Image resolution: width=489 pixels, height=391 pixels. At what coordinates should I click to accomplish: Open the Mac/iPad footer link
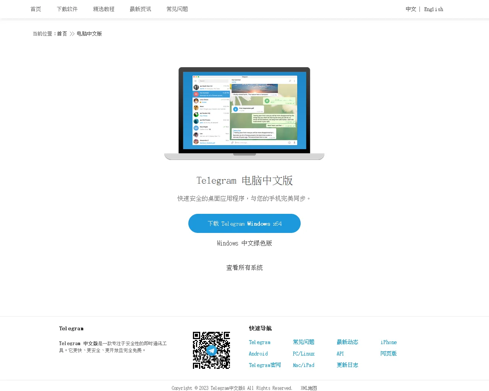pyautogui.click(x=304, y=365)
